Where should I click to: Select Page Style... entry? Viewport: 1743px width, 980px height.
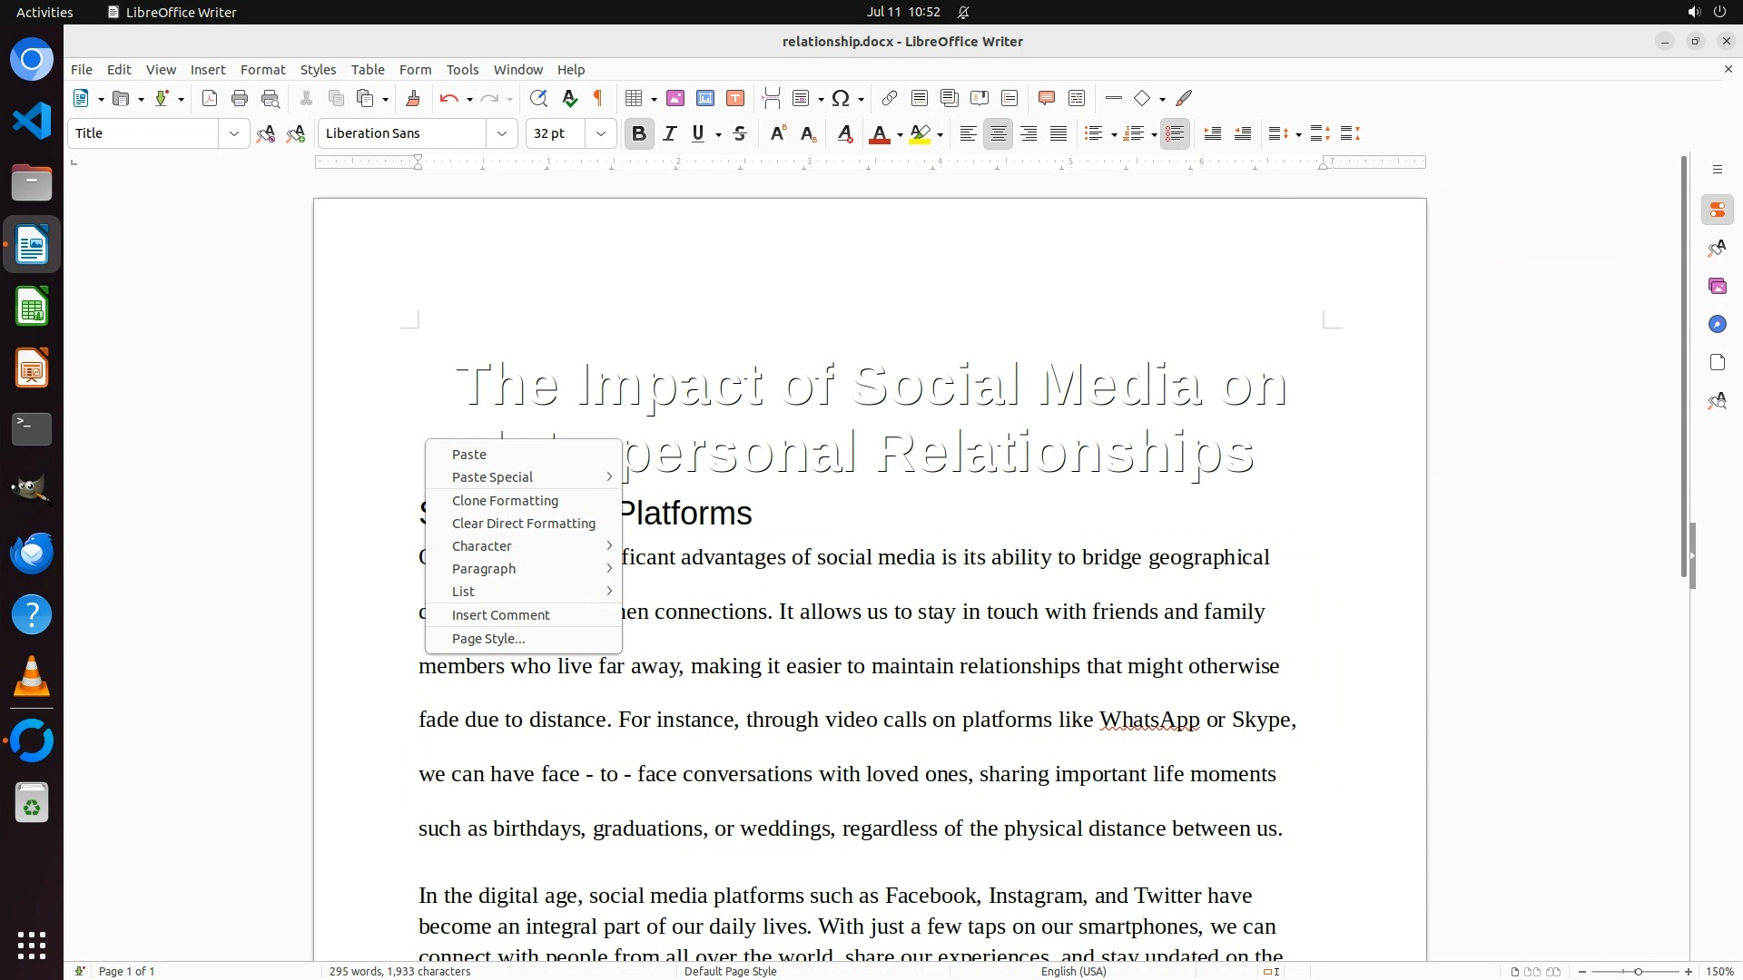click(488, 639)
